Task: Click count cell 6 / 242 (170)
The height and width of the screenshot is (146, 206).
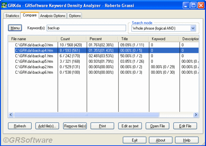Action: pyautogui.click(x=70, y=56)
